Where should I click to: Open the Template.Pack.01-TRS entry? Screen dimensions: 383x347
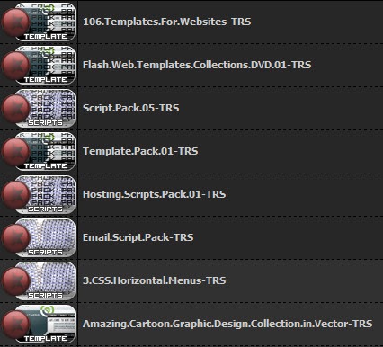(140, 151)
